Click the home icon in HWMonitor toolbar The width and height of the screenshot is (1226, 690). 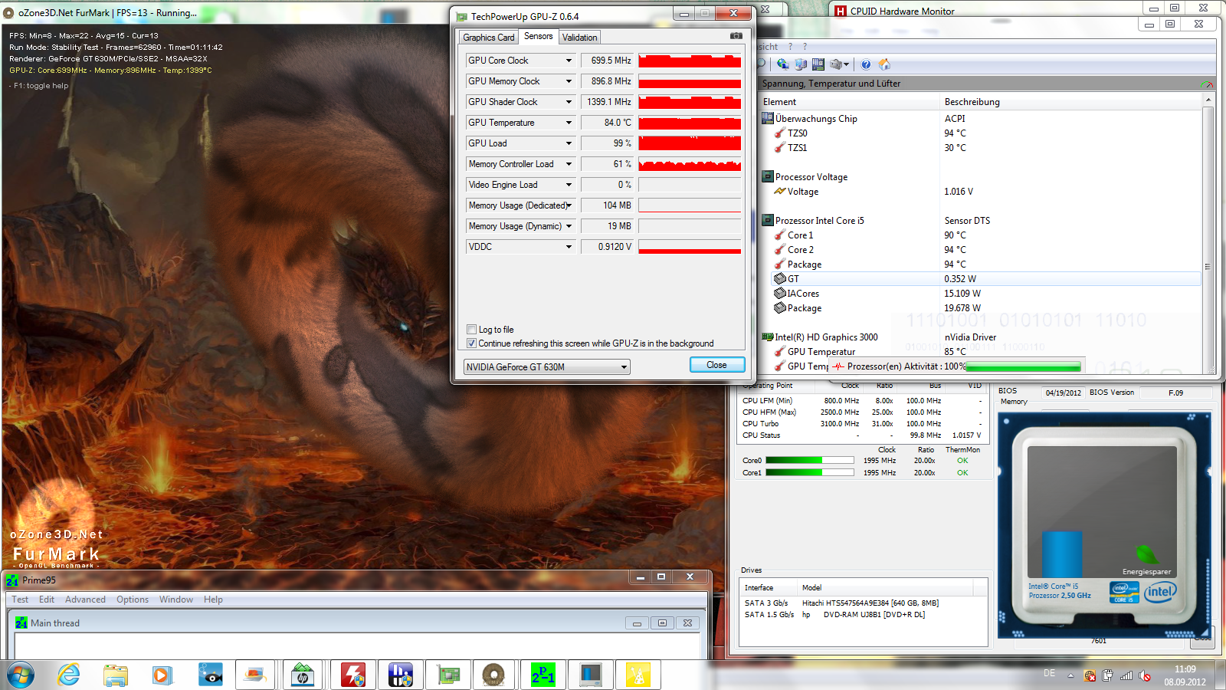click(884, 64)
